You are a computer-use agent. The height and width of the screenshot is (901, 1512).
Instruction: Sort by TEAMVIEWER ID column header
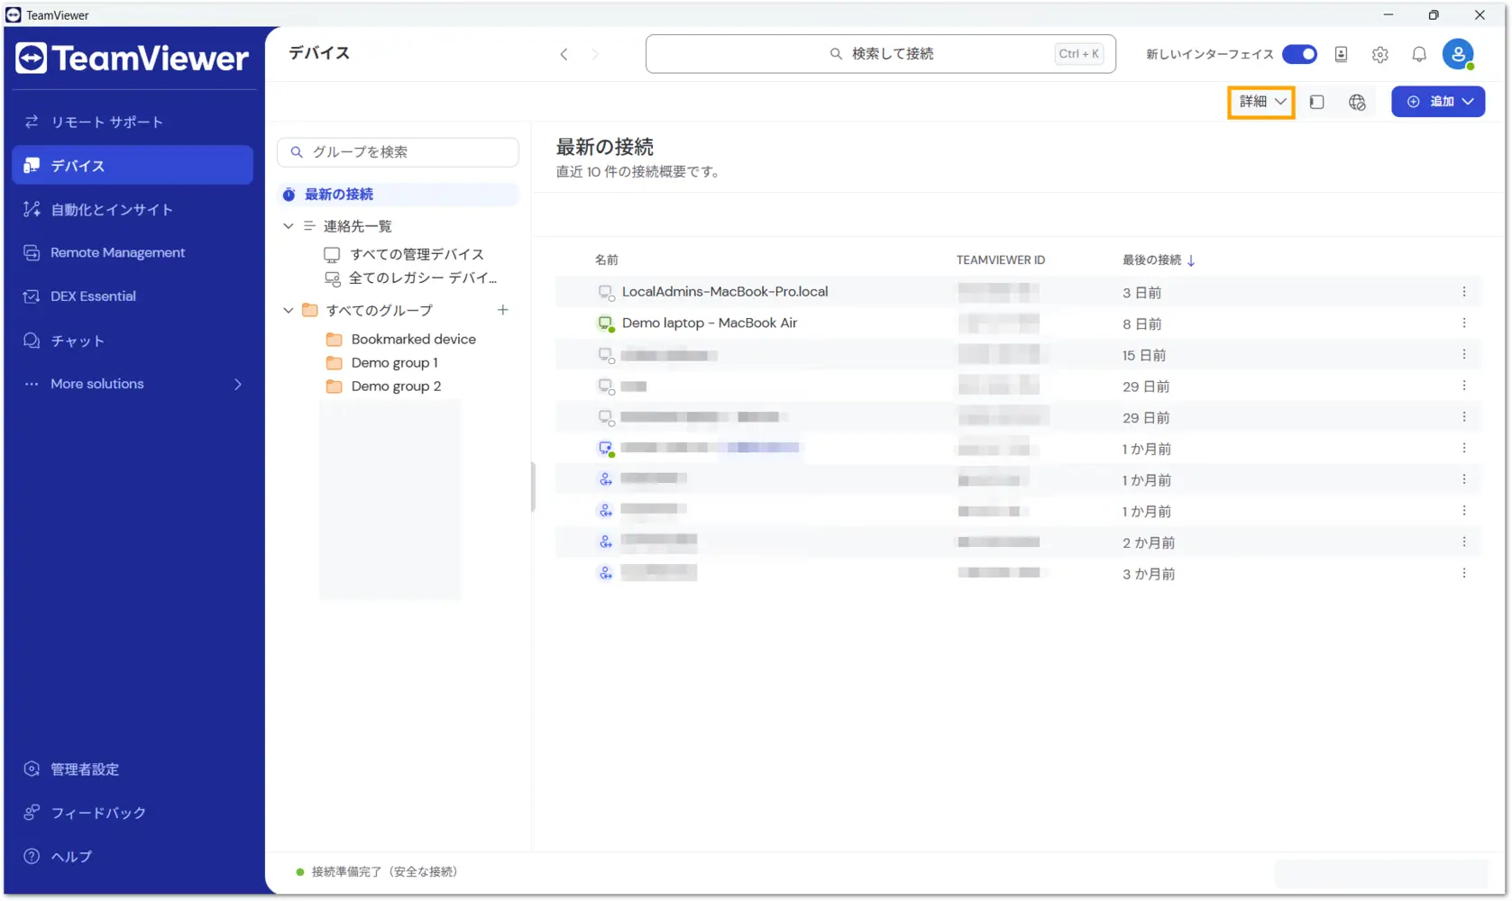(1001, 259)
